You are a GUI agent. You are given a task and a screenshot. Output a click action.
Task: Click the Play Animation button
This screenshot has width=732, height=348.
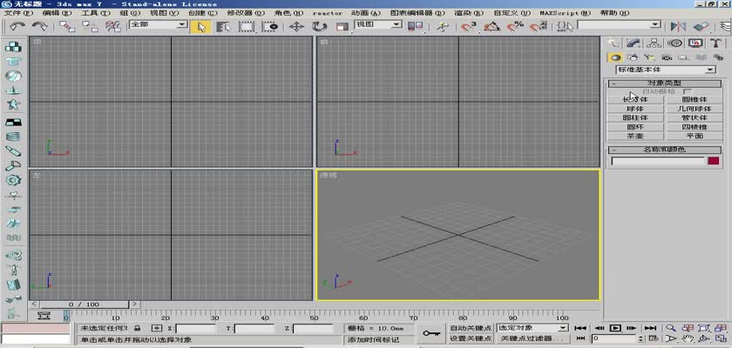(616, 328)
